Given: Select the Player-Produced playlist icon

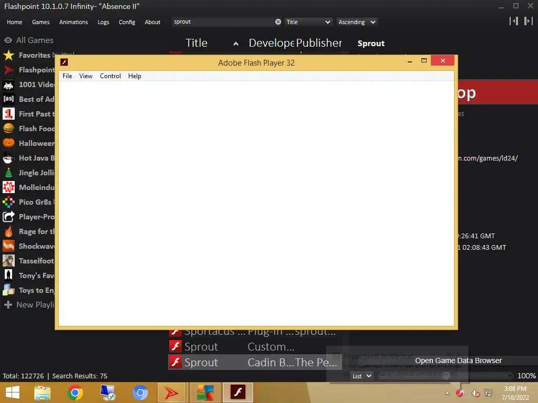Looking at the screenshot, I should tap(8, 217).
